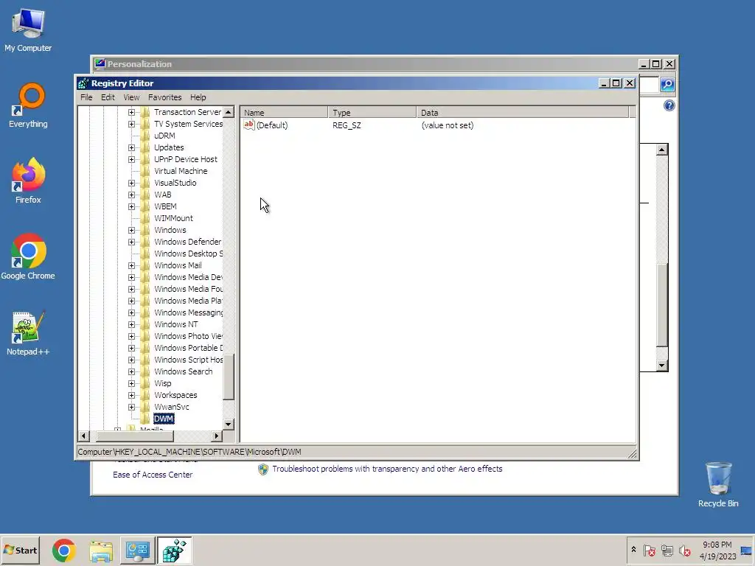Click the Windows Desktop Search folder icon
Screen dimensions: 755x566
click(x=145, y=254)
